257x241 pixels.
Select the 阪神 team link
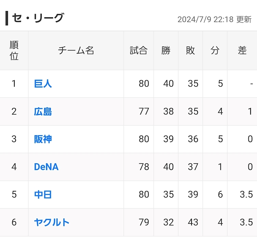click(43, 139)
